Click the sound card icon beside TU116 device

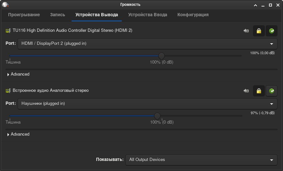click(8, 31)
